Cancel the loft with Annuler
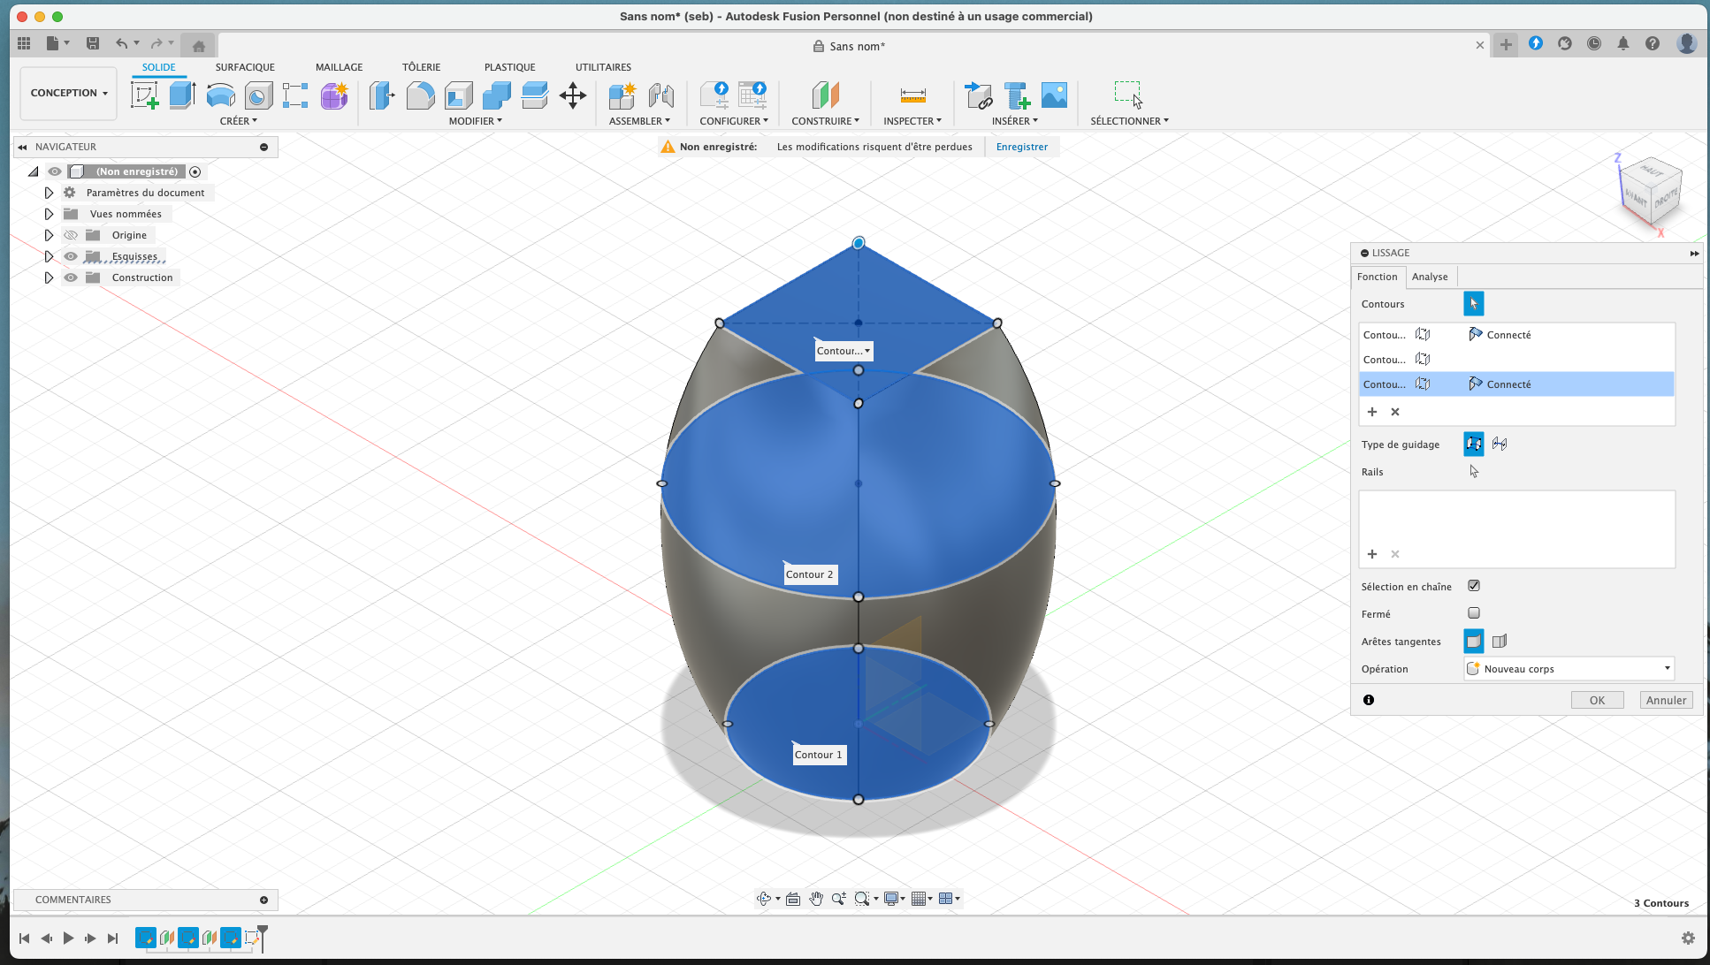1710x965 pixels. 1666,700
